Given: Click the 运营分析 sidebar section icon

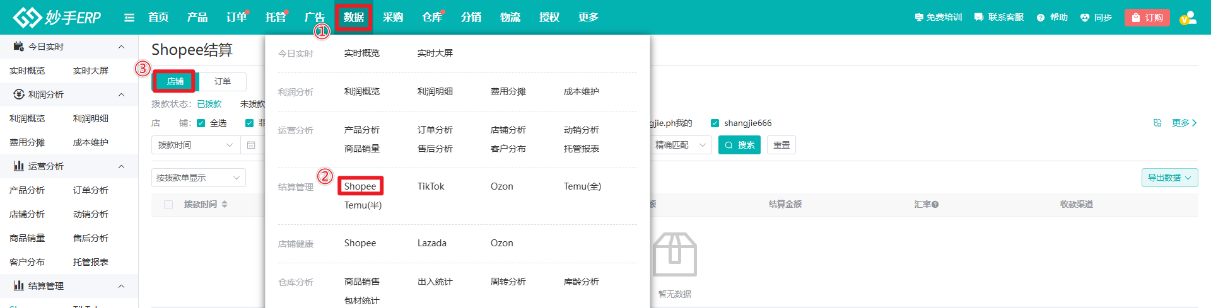Looking at the screenshot, I should (19, 166).
